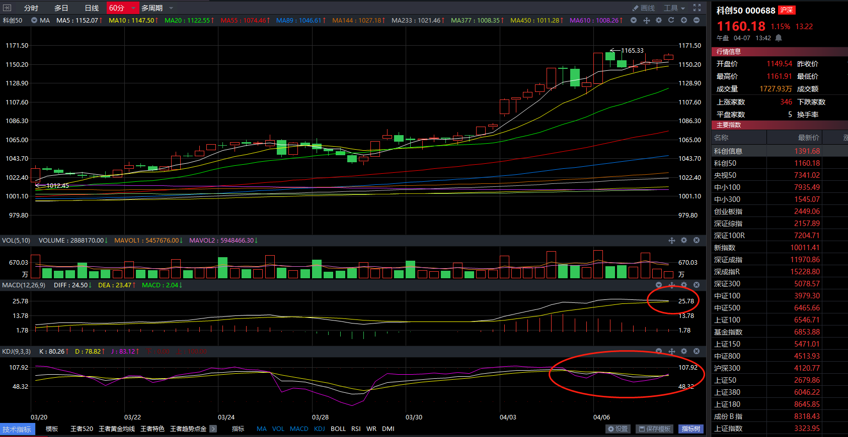Switch to the 日线 daily chart tab
The height and width of the screenshot is (437, 848).
coord(92,8)
